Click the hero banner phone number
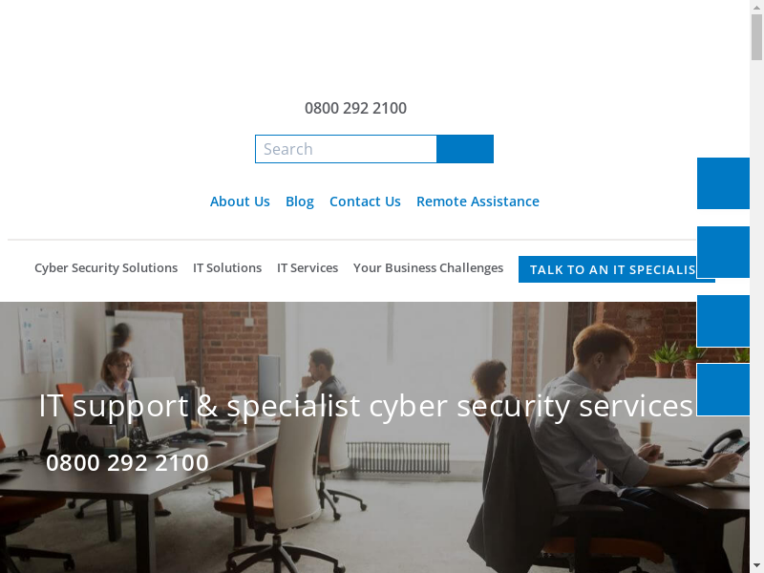The width and height of the screenshot is (764, 573). coord(127,462)
